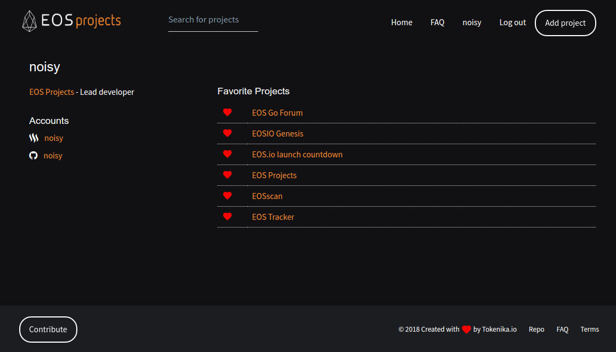Unfavorite EOS Go Forum via heart icon
The height and width of the screenshot is (352, 616).
pyautogui.click(x=228, y=112)
